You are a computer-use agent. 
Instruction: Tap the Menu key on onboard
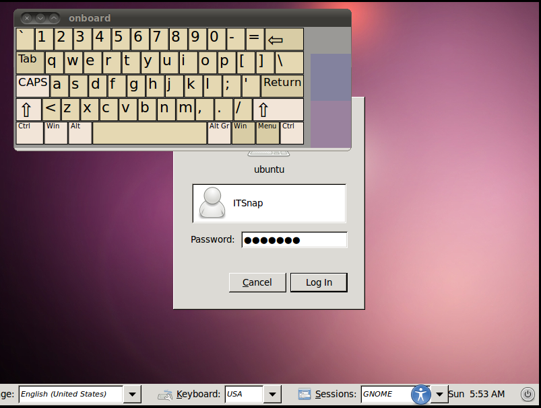[267, 133]
